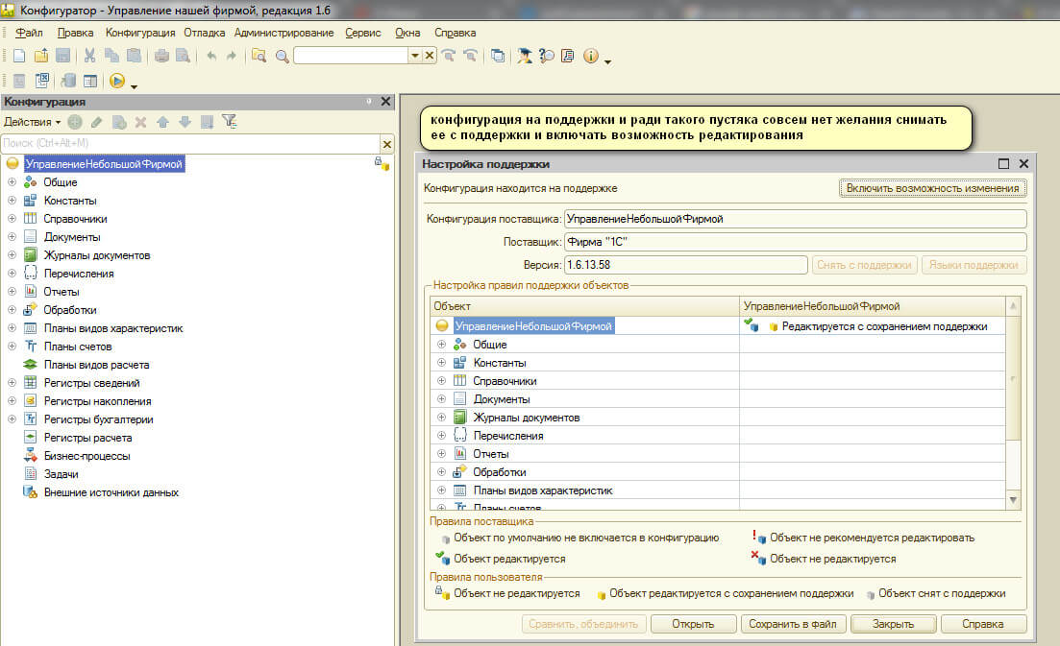Expand the Справочники node in the left tree
This screenshot has height=646, width=1060.
click(12, 219)
